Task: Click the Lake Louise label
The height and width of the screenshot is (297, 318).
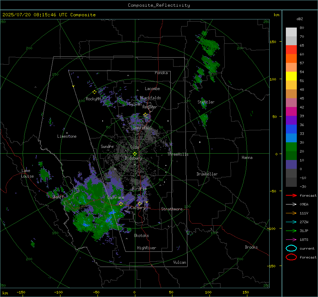Action: [27, 173]
